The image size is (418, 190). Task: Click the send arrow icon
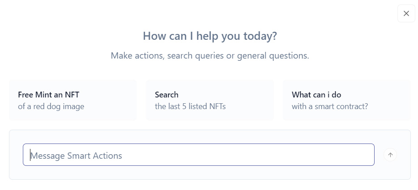(x=390, y=155)
